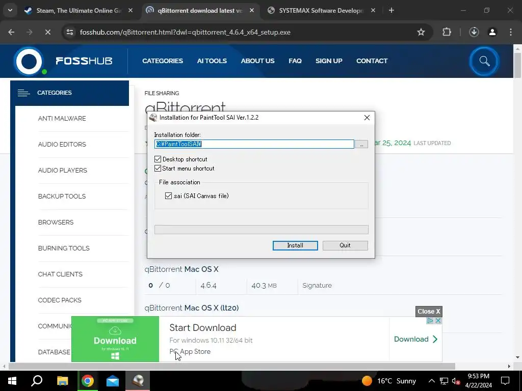Click the AdChoices icon on ad
This screenshot has width=522, height=391.
tap(430, 321)
